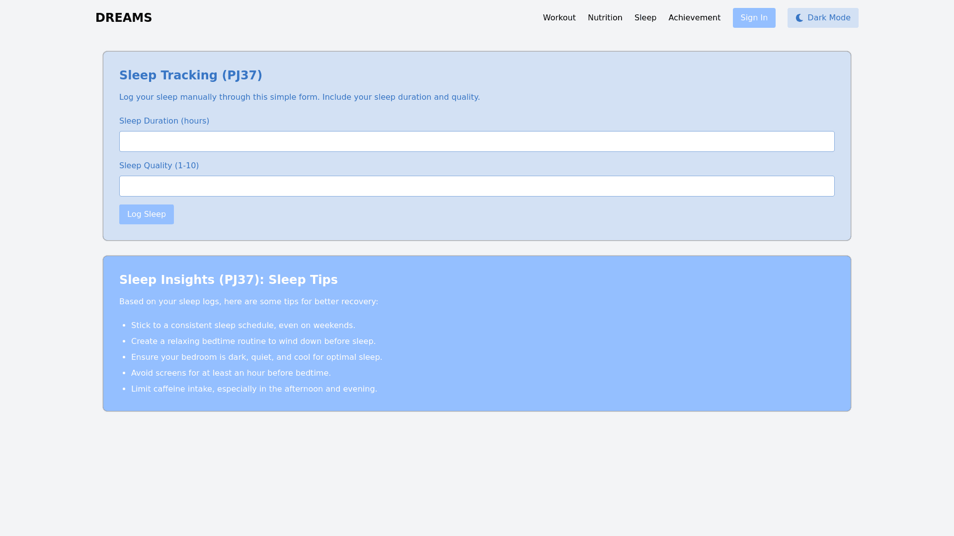Viewport: 954px width, 536px height.
Task: Click the Sign In button
Action: tap(754, 17)
